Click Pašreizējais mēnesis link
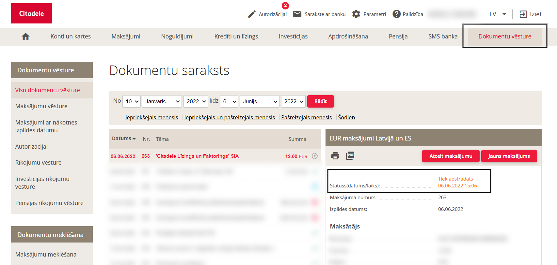The width and height of the screenshot is (557, 265). (306, 117)
